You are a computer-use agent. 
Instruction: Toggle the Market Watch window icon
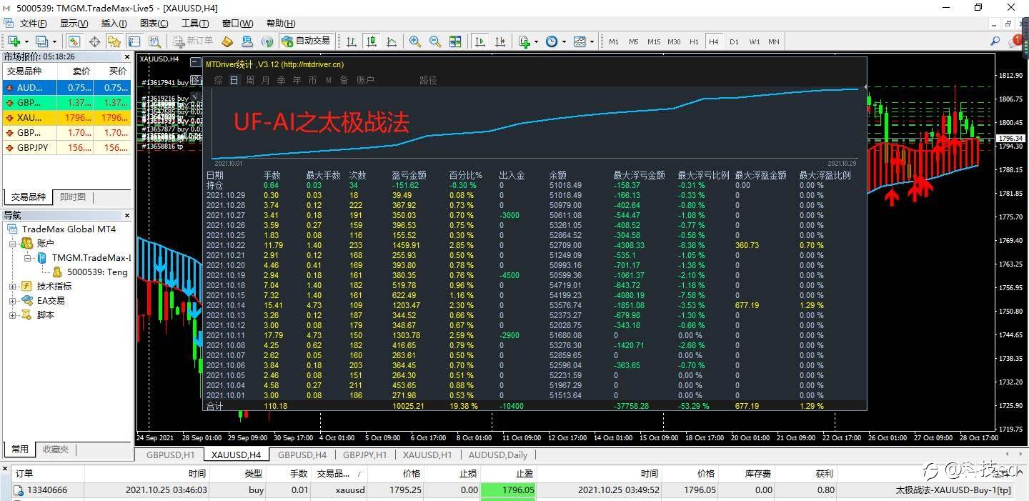(74, 41)
